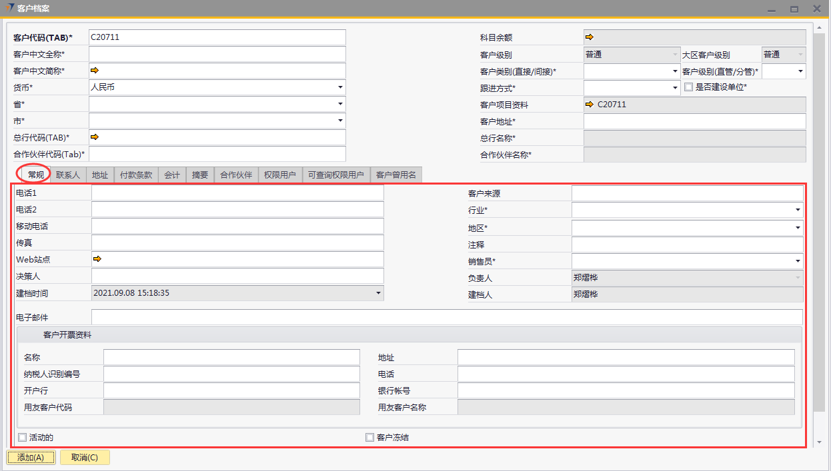Enable the 是否建设单位 checkbox
Viewport: 831px width, 471px height.
(x=690, y=87)
